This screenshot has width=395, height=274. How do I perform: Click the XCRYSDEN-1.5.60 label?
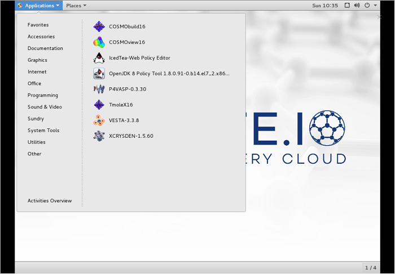(x=131, y=136)
